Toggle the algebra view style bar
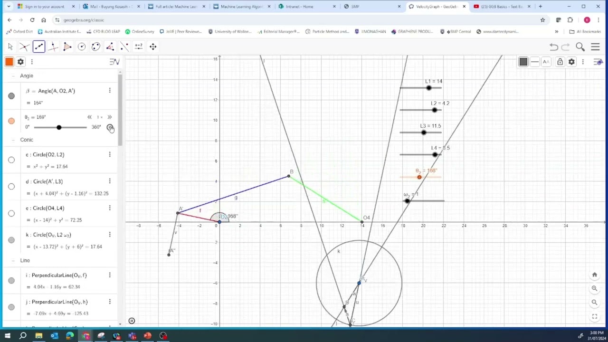The image size is (608, 342). (114, 62)
